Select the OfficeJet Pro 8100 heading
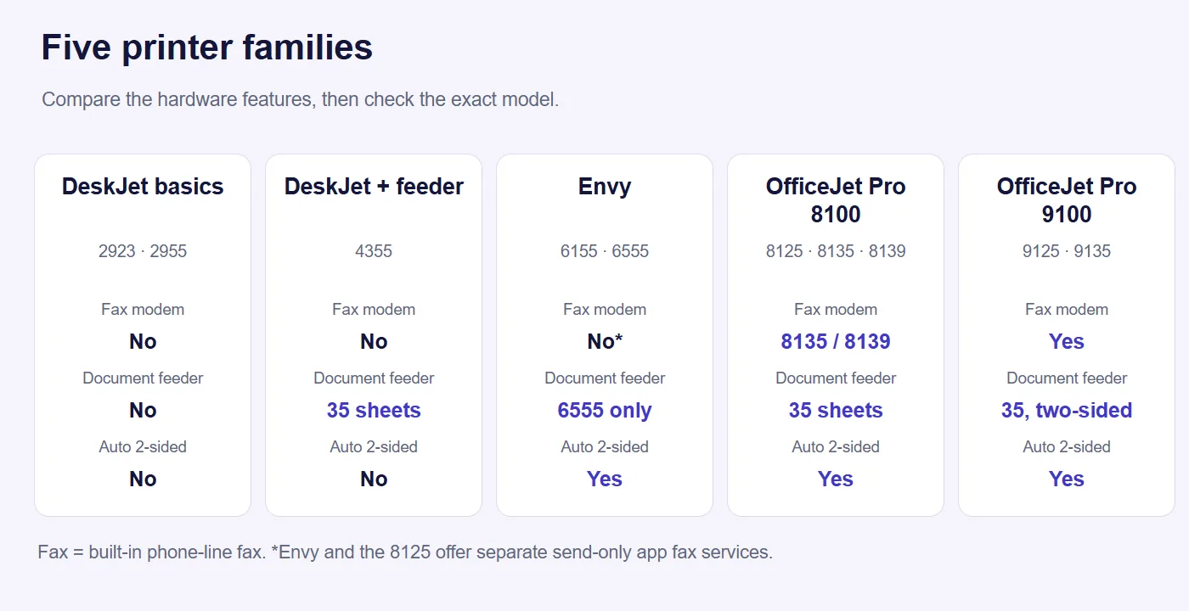Screen dimensions: 1189x611 pyautogui.click(x=836, y=200)
